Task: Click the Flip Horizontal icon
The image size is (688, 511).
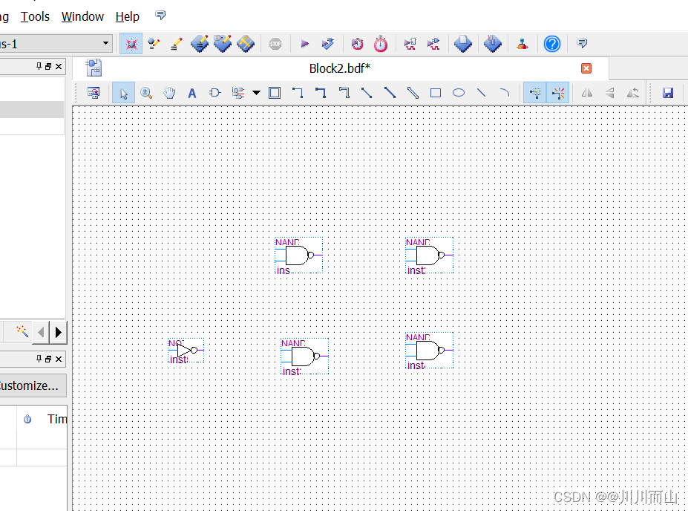Action: coord(587,93)
